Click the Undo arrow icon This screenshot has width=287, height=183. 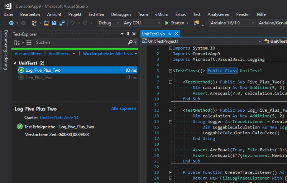click(73, 23)
